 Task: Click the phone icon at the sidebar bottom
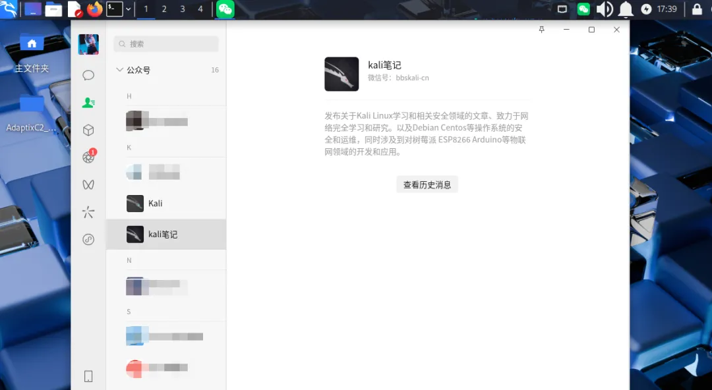click(x=88, y=376)
